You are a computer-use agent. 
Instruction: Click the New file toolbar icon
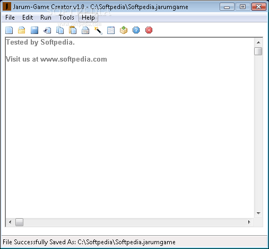click(x=9, y=30)
